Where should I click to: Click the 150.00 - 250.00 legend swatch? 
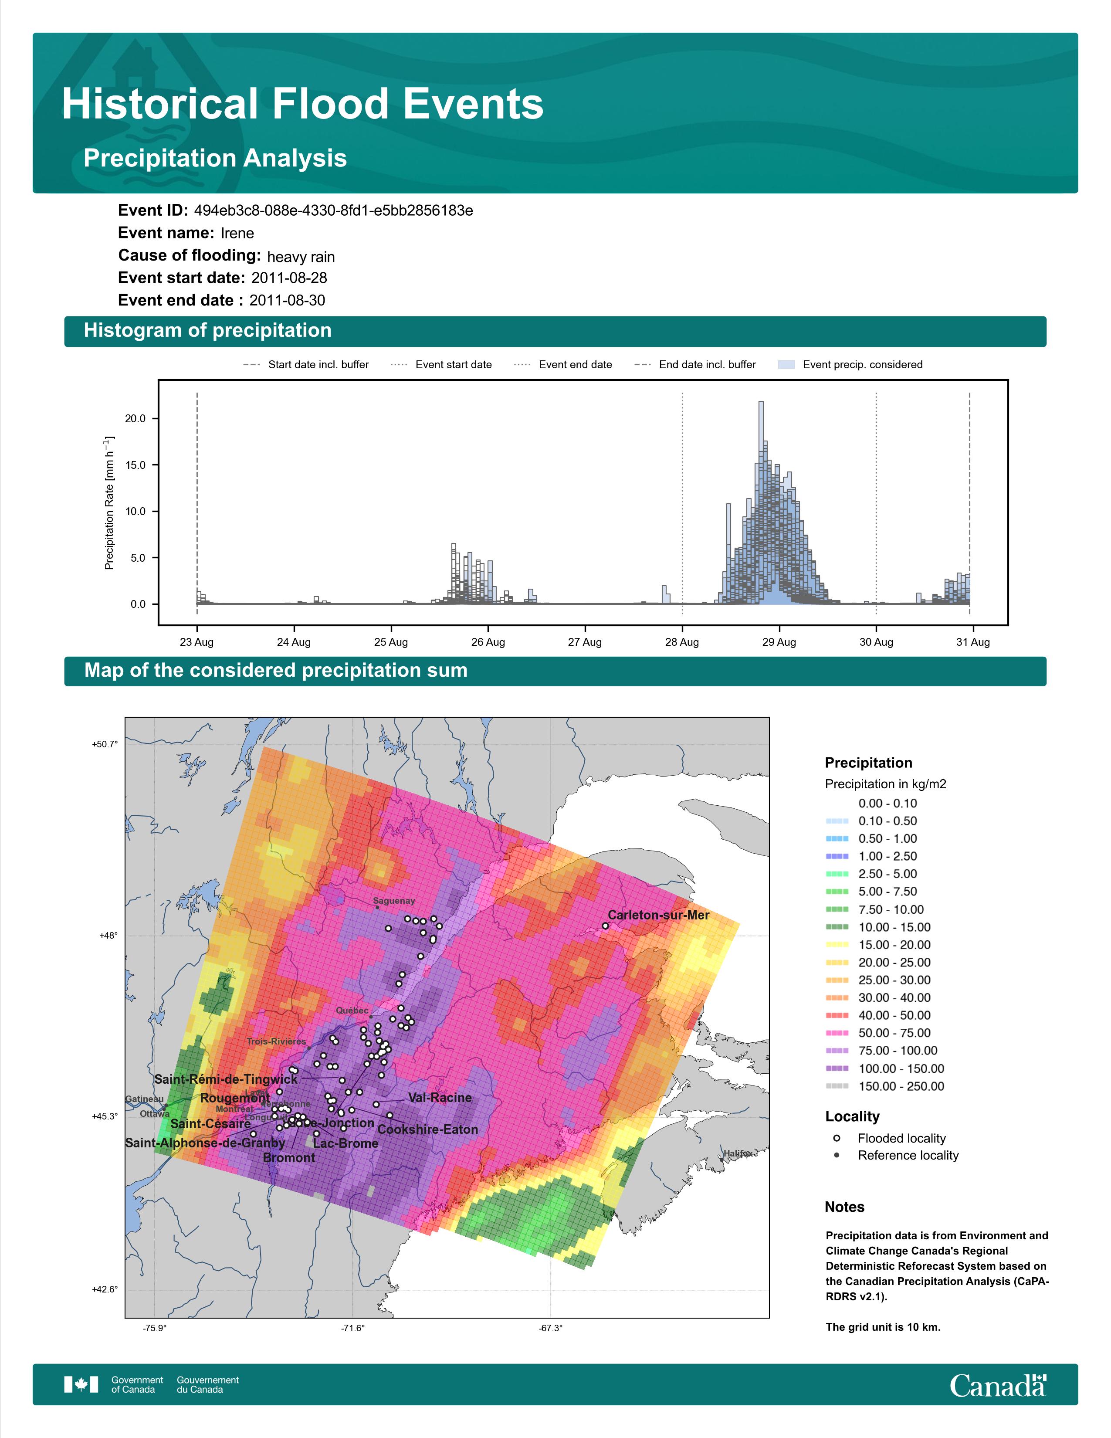pos(837,1086)
